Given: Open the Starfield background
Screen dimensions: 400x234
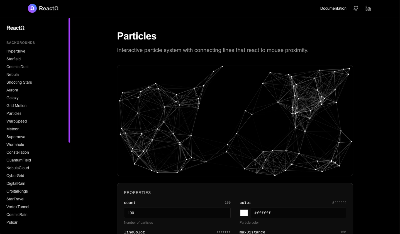Looking at the screenshot, I should [13, 59].
